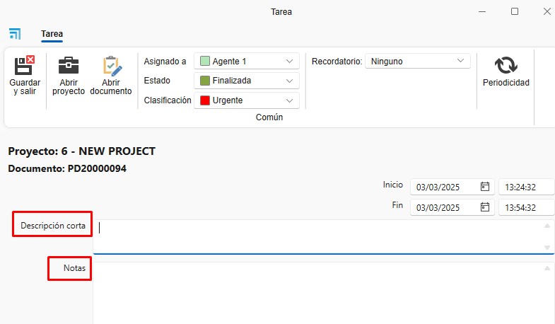The image size is (555, 324).
Task: Click the scroll-up arrow in Descripción corta
Action: 547,226
